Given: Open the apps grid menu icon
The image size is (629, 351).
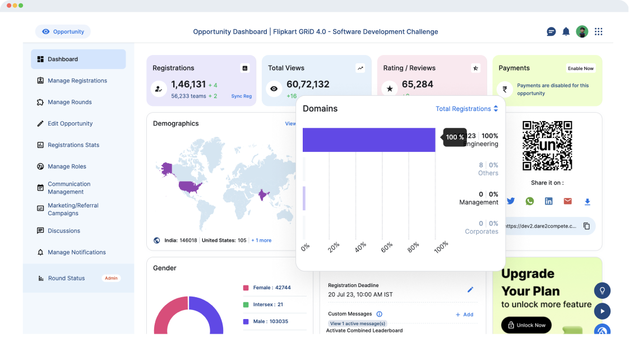Looking at the screenshot, I should click(x=599, y=31).
